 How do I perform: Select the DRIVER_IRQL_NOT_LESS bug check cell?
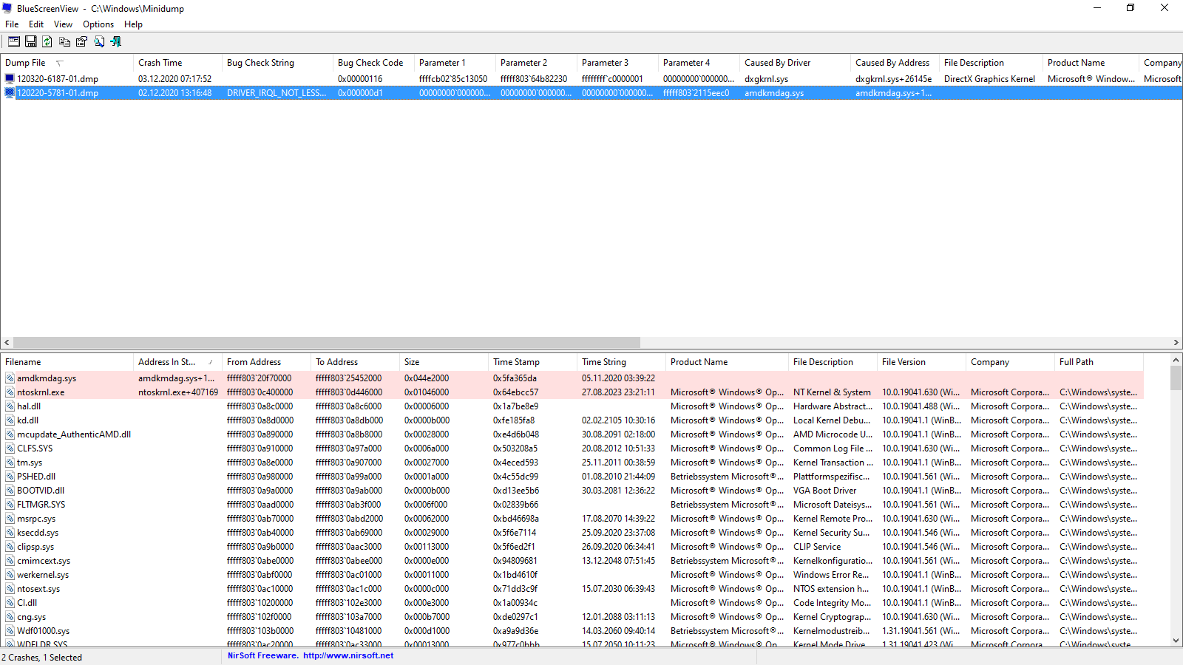pos(277,93)
